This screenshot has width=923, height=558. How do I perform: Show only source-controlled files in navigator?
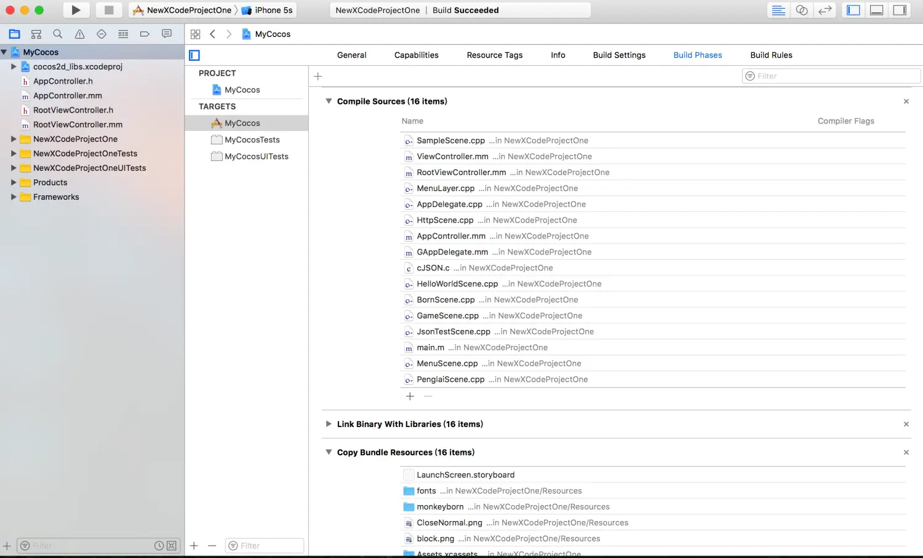tap(172, 546)
